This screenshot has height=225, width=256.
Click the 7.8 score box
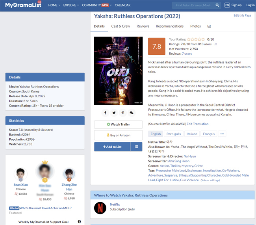[157, 46]
